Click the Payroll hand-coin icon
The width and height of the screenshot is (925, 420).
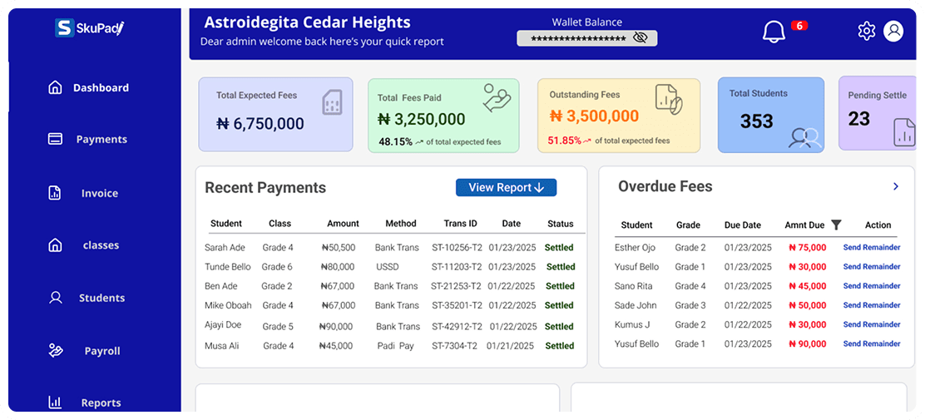click(56, 350)
